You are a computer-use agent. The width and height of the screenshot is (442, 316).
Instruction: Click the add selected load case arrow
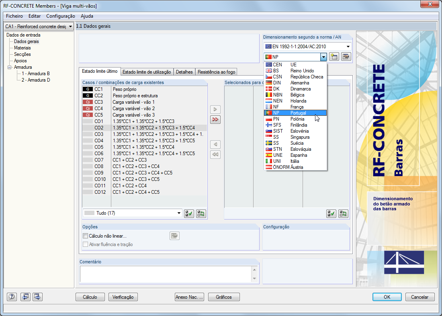(215, 109)
